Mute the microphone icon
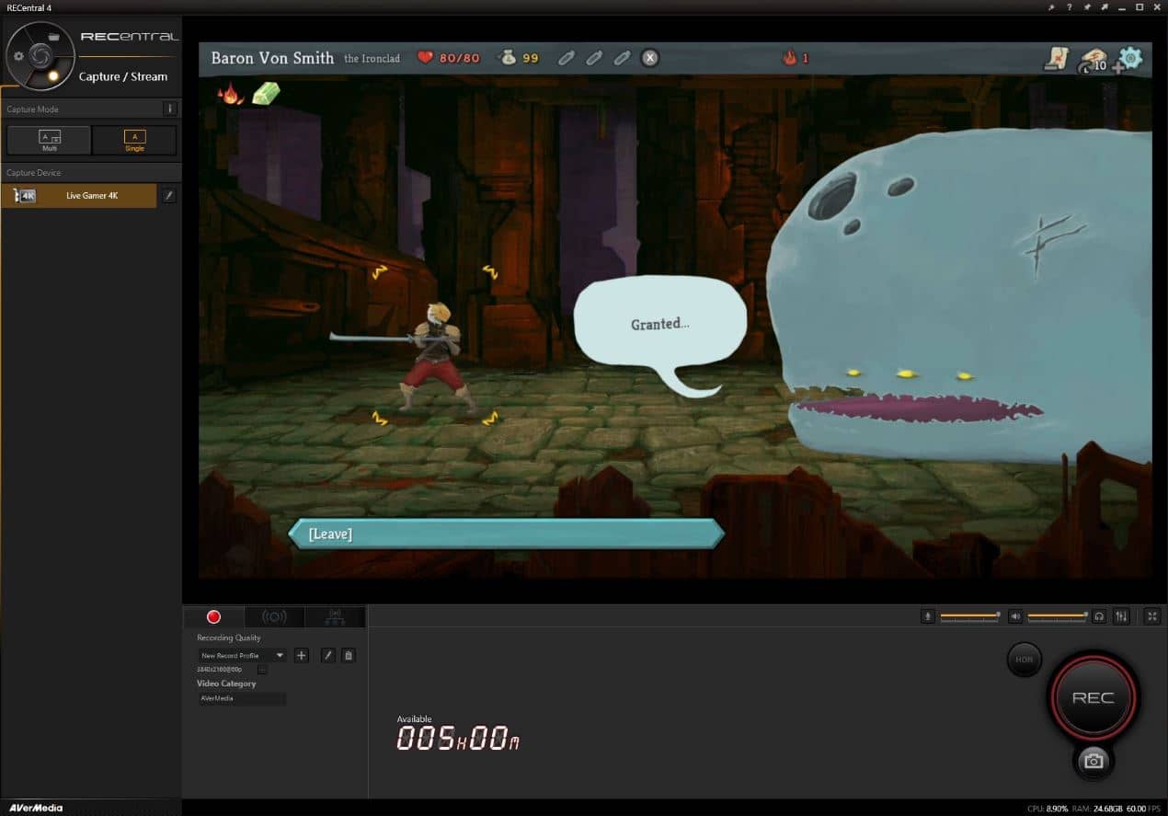The height and width of the screenshot is (816, 1168). point(928,616)
